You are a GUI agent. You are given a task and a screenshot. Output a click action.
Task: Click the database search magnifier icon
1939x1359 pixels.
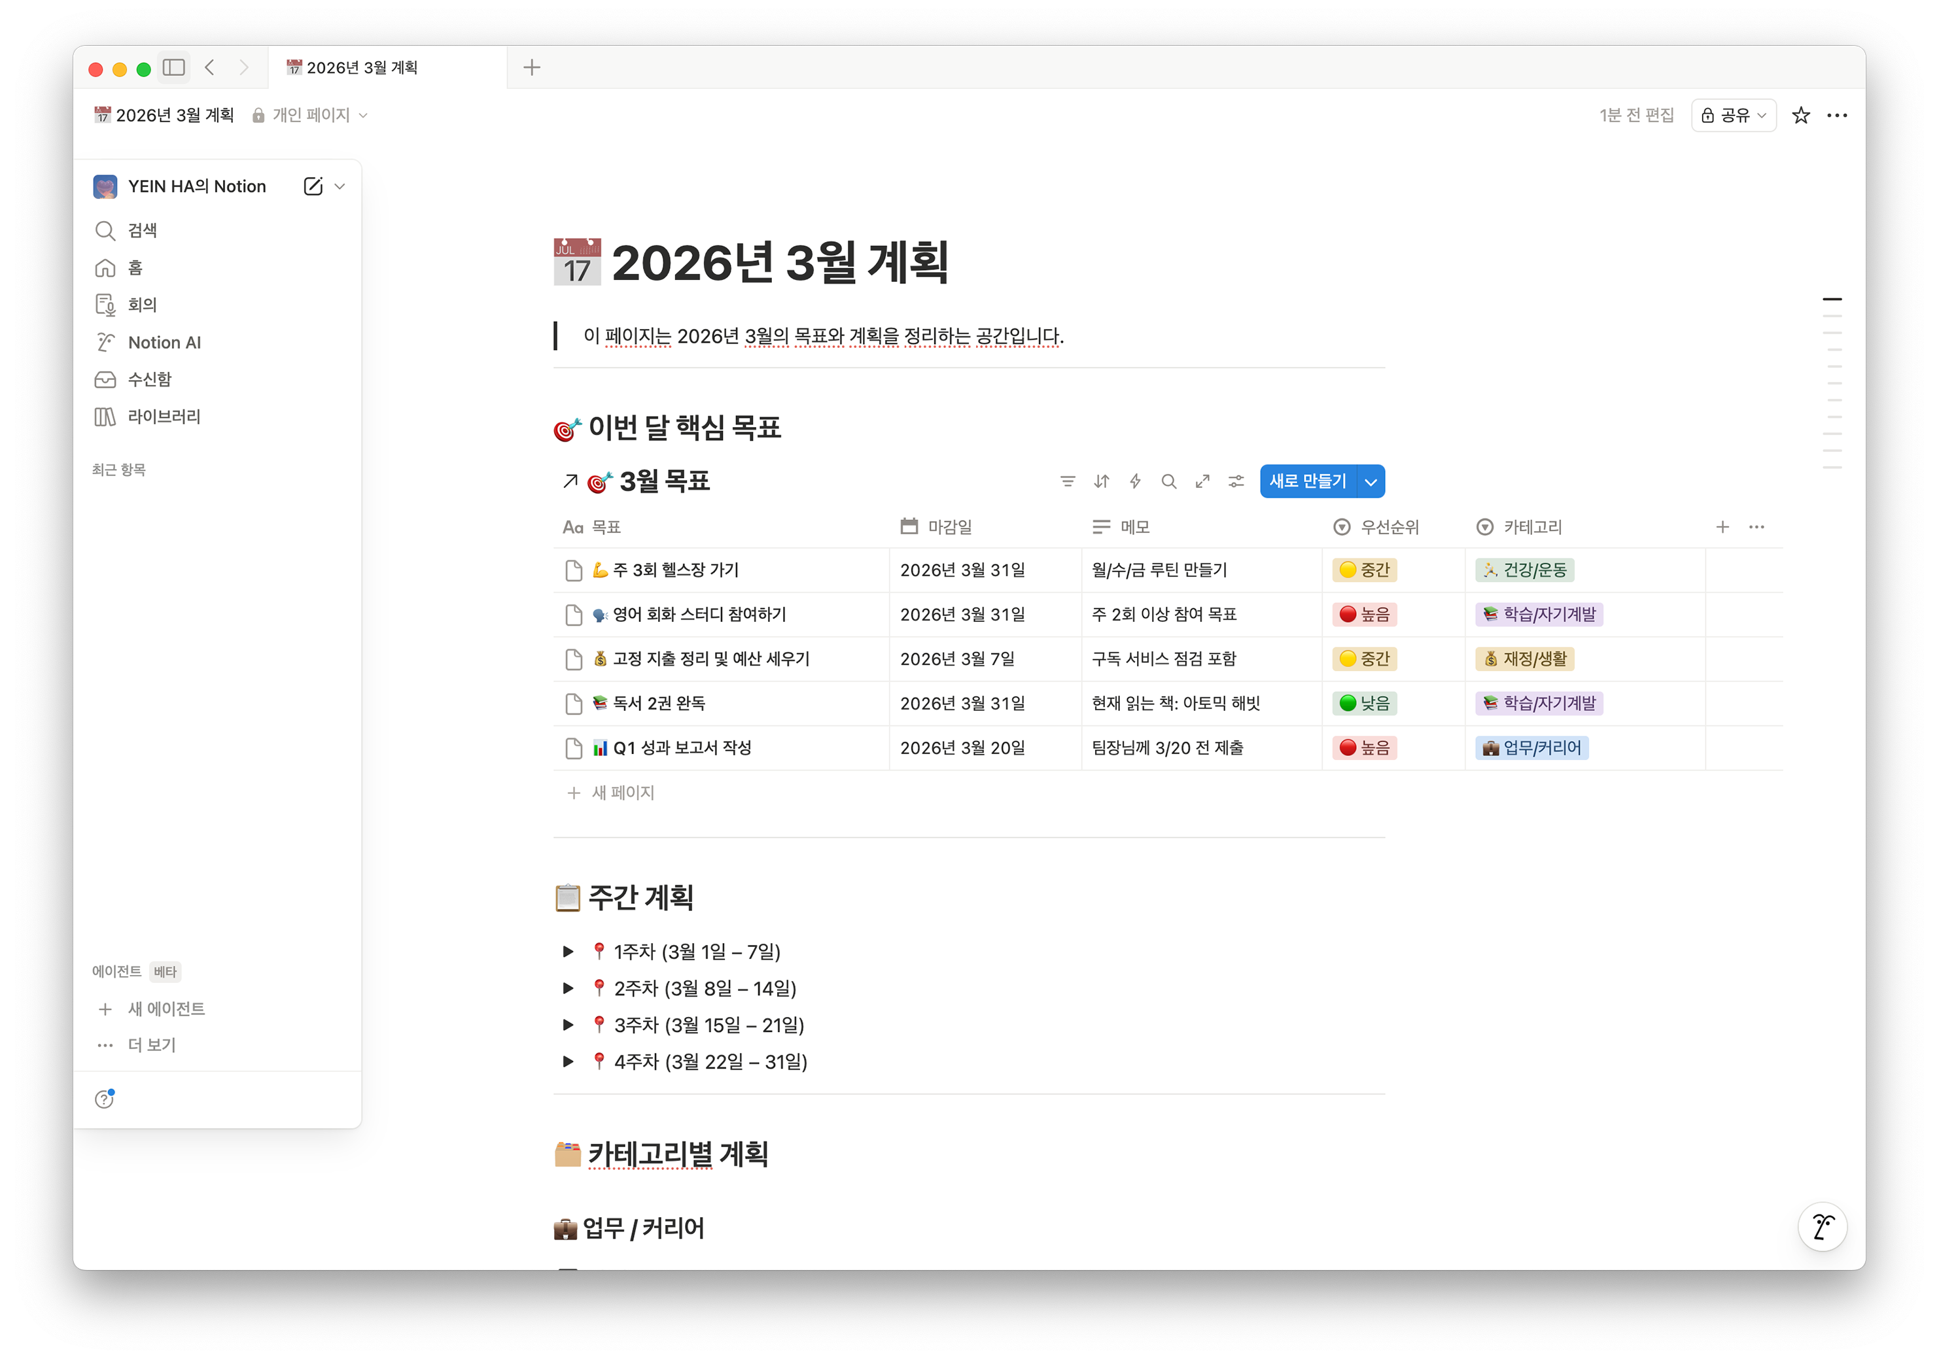pyautogui.click(x=1169, y=481)
